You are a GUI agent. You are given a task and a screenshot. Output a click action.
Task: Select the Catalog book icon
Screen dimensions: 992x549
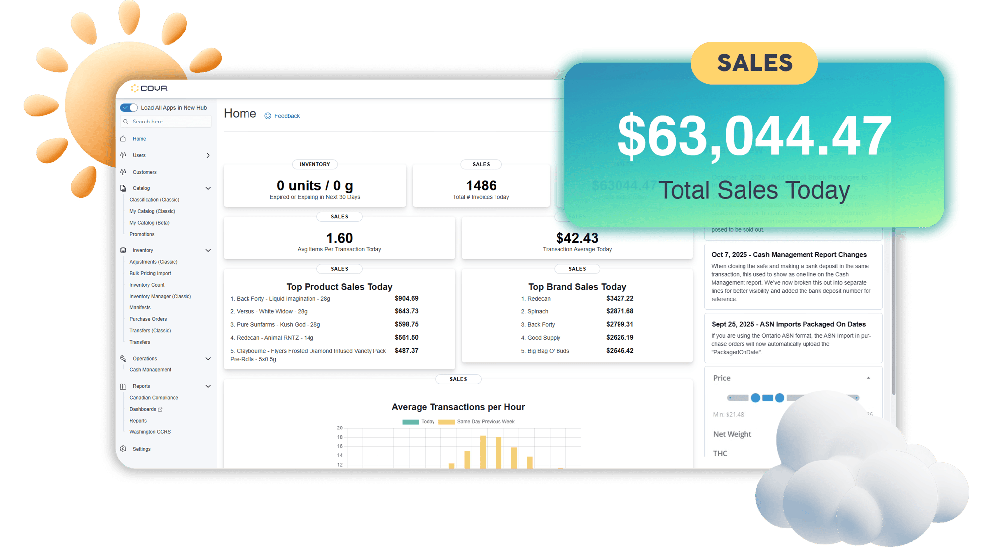coord(123,188)
